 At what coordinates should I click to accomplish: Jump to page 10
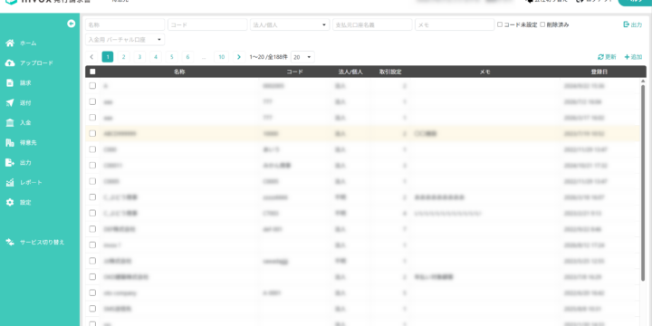click(x=222, y=57)
